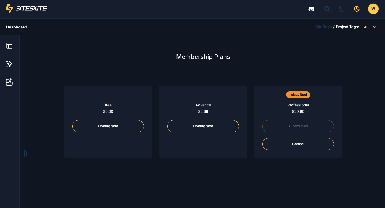Cancel the Professional subscription
385x208 pixels.
[298, 144]
